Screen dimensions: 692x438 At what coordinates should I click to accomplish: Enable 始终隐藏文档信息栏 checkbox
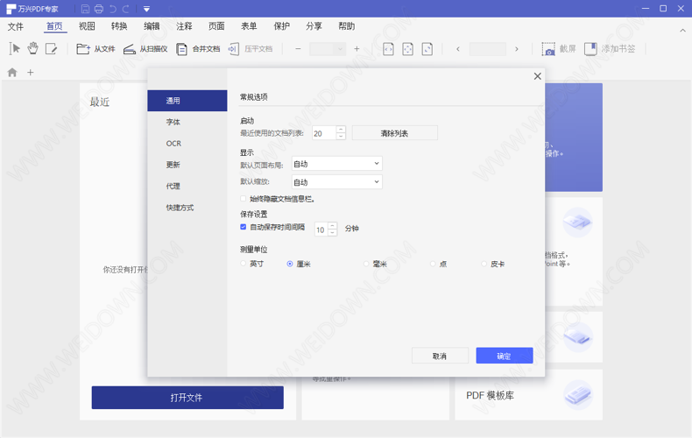click(244, 199)
